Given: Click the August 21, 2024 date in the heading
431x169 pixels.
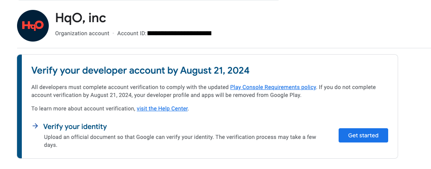Looking at the screenshot, I should [215, 70].
